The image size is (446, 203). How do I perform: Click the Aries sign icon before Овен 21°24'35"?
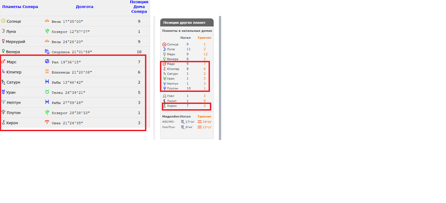tap(47, 122)
